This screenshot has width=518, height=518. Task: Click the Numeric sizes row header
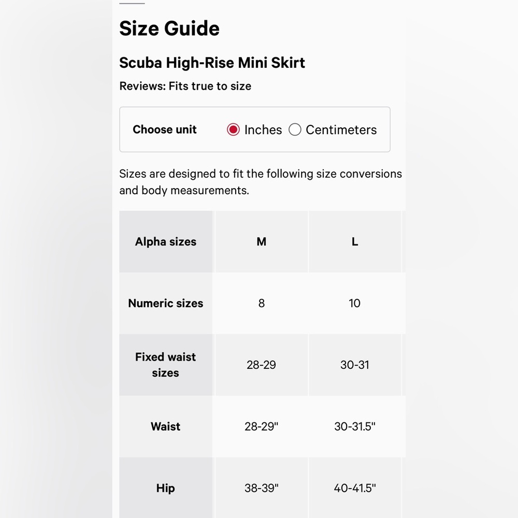coord(166,303)
